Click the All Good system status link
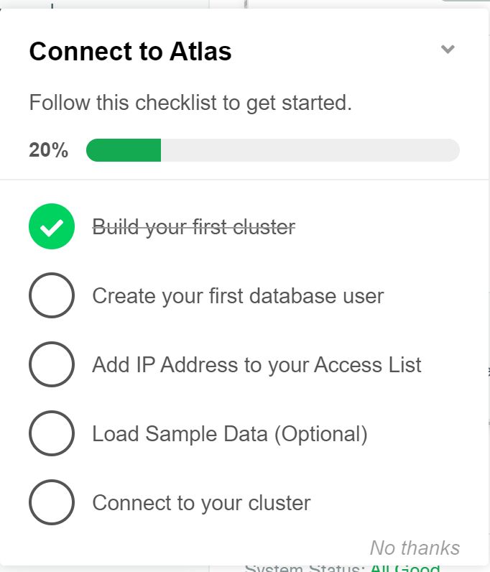Image resolution: width=490 pixels, height=572 pixels. click(405, 568)
